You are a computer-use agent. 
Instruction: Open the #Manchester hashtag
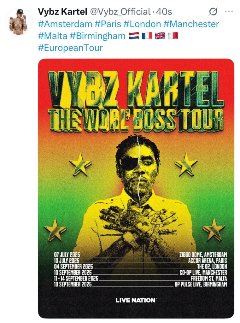[191, 24]
